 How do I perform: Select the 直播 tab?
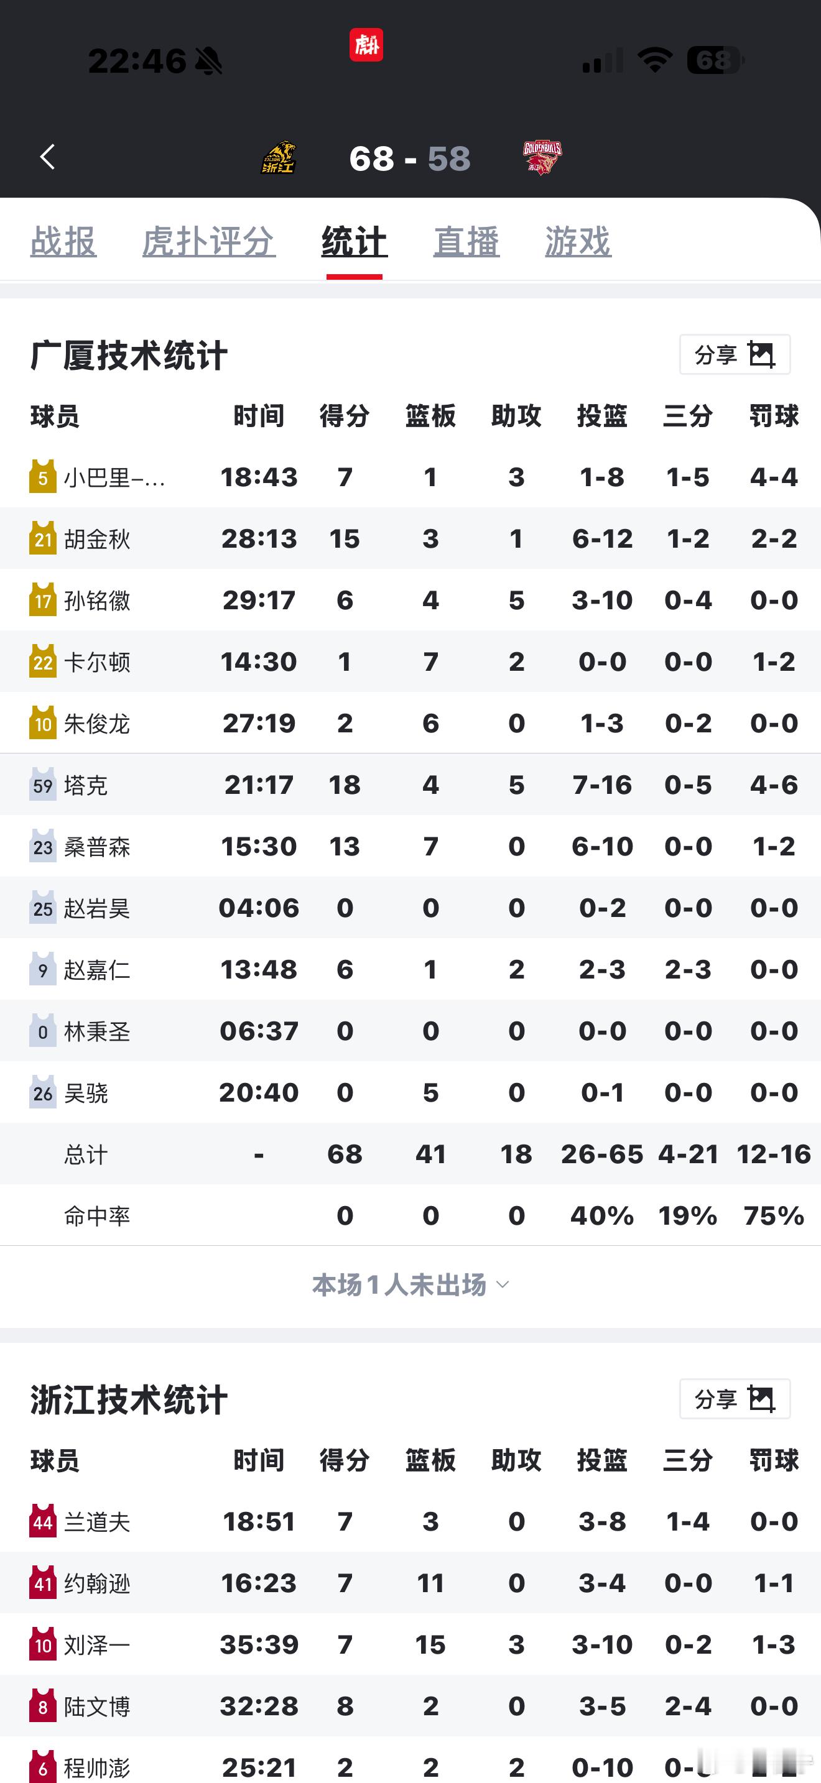pyautogui.click(x=466, y=242)
